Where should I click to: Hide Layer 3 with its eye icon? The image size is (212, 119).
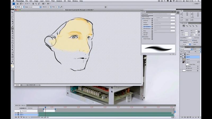tap(181, 57)
